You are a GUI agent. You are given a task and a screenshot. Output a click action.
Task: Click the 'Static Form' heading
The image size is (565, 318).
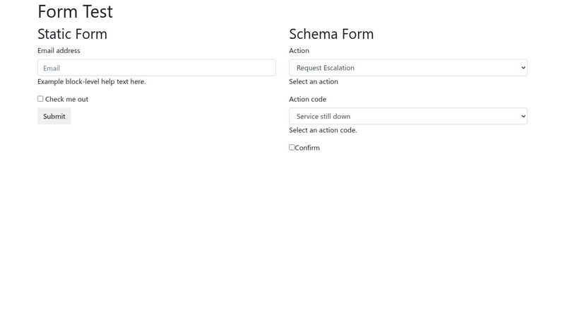click(72, 34)
